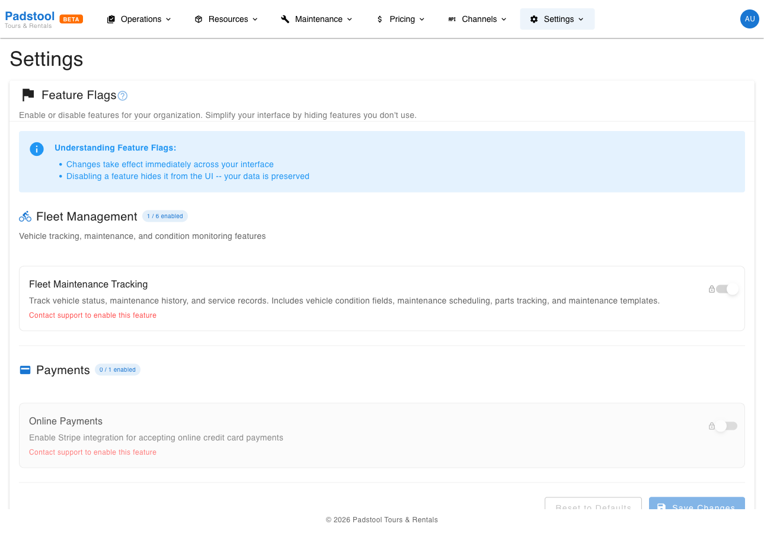Expand the Operations dropdown chevron
The width and height of the screenshot is (764, 559).
(168, 19)
